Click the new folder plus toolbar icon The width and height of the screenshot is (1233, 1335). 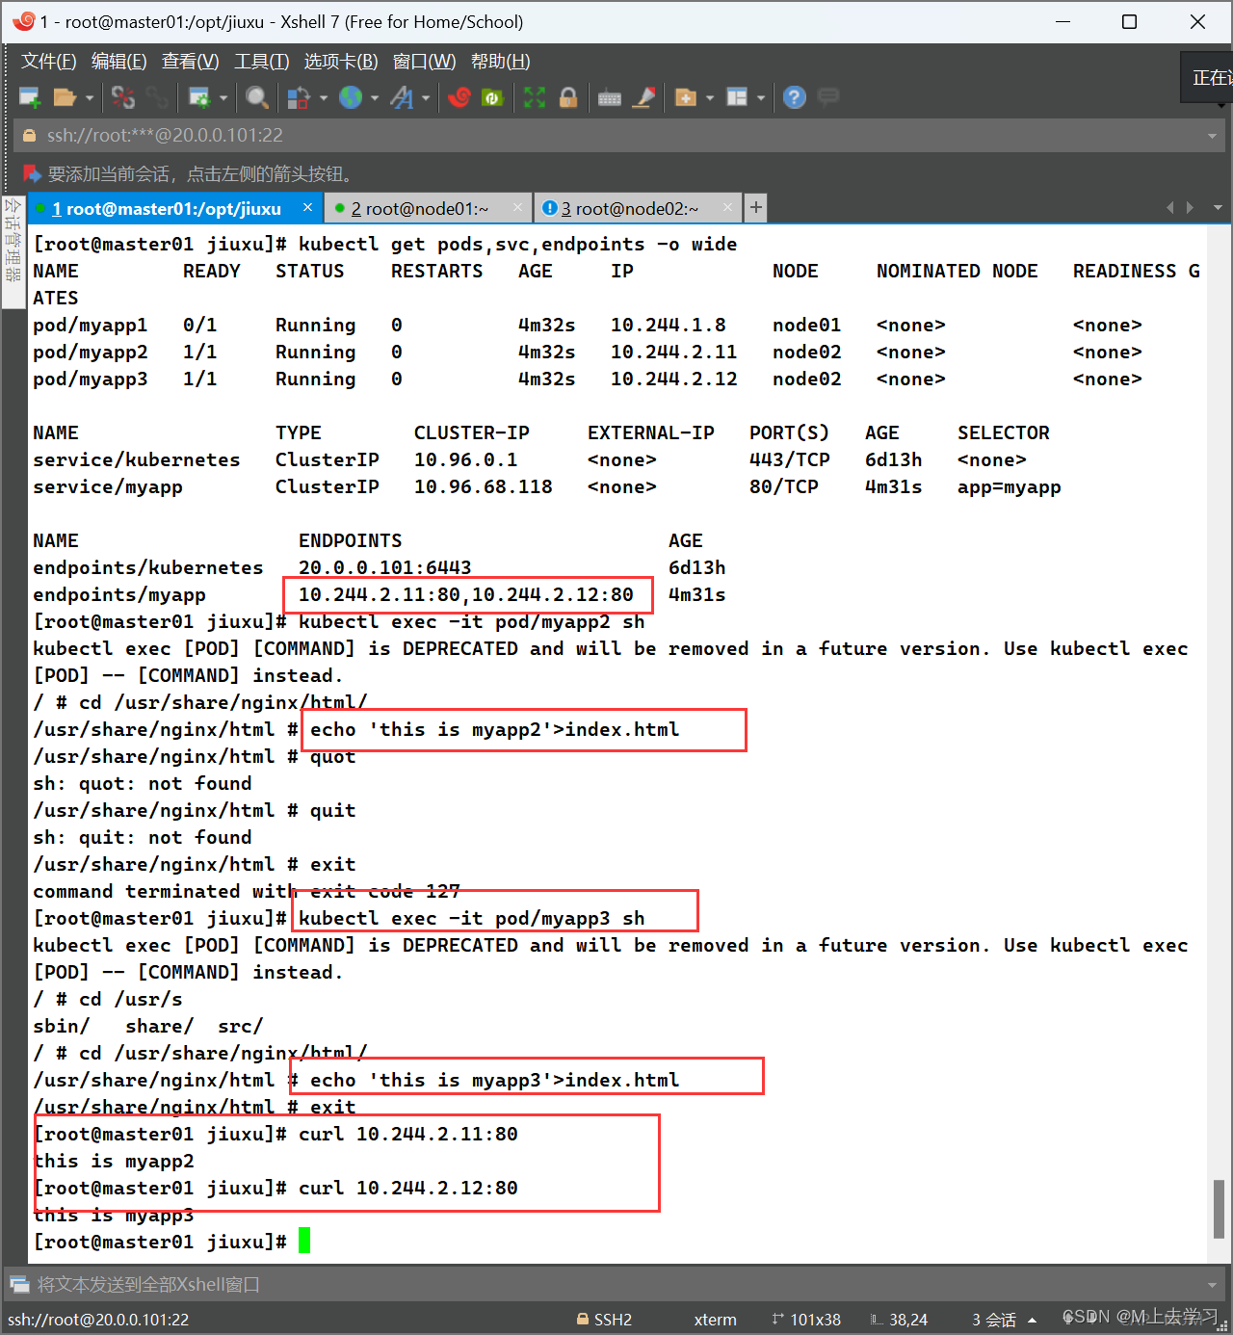click(x=686, y=97)
